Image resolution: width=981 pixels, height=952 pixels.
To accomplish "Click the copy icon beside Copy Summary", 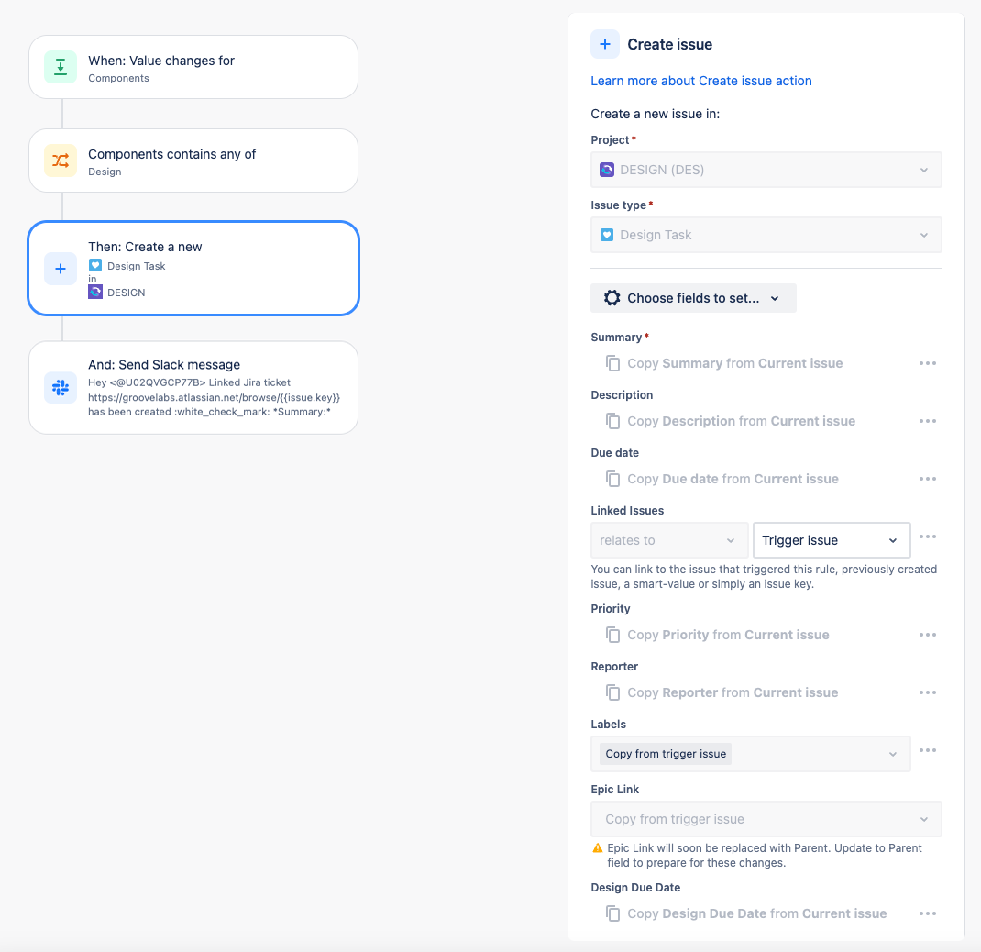I will [x=614, y=363].
